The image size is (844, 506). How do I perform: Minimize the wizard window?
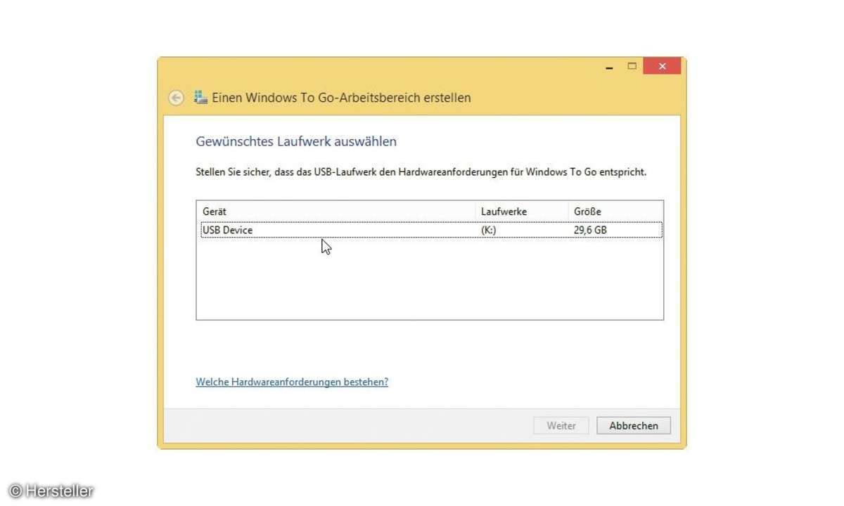pos(610,67)
